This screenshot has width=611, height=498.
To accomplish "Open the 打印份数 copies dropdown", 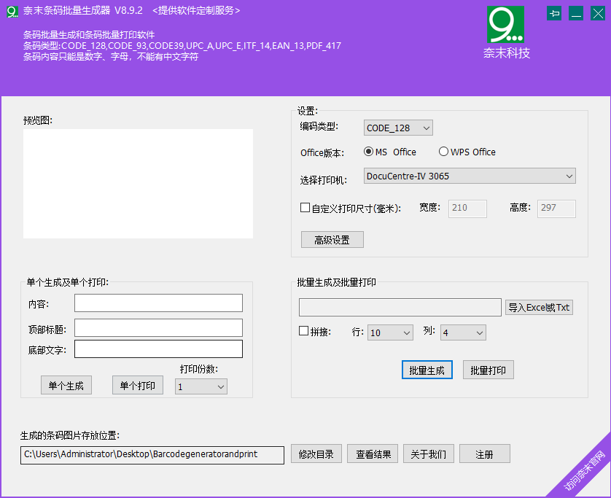I will coord(201,386).
